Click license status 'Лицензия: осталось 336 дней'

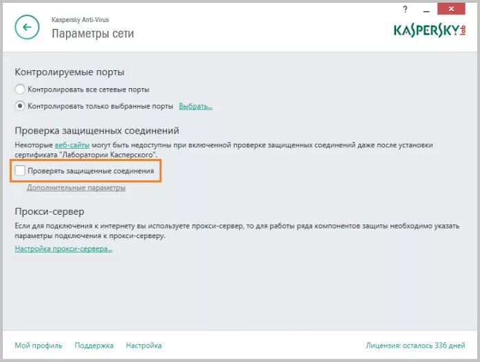click(415, 345)
